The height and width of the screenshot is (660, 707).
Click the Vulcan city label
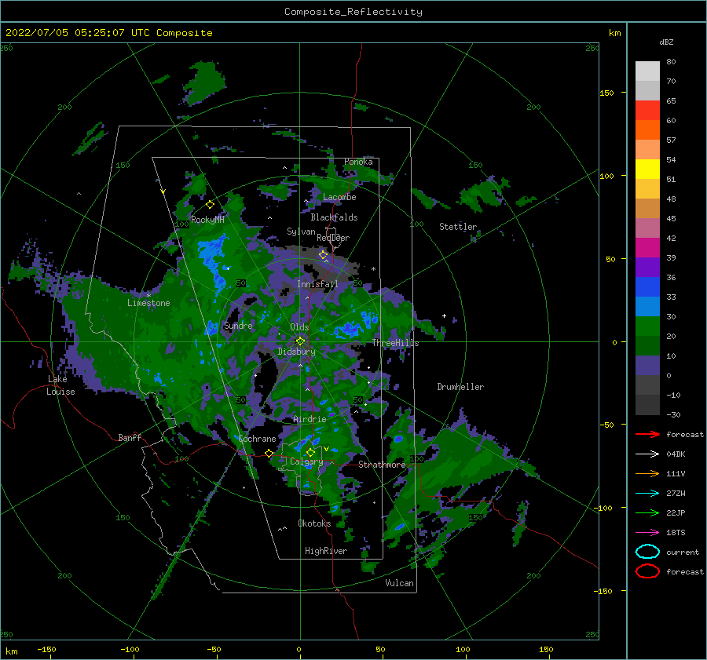tap(400, 583)
